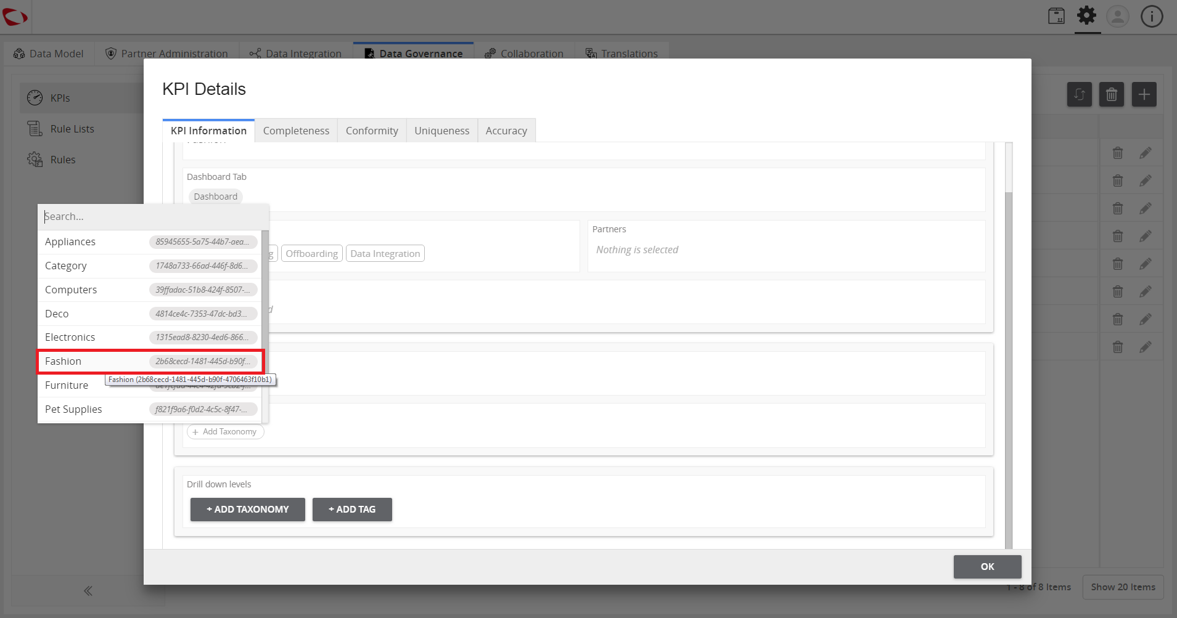The height and width of the screenshot is (618, 1177).
Task: Click the delete icon in the last KPI row
Action: pos(1118,347)
